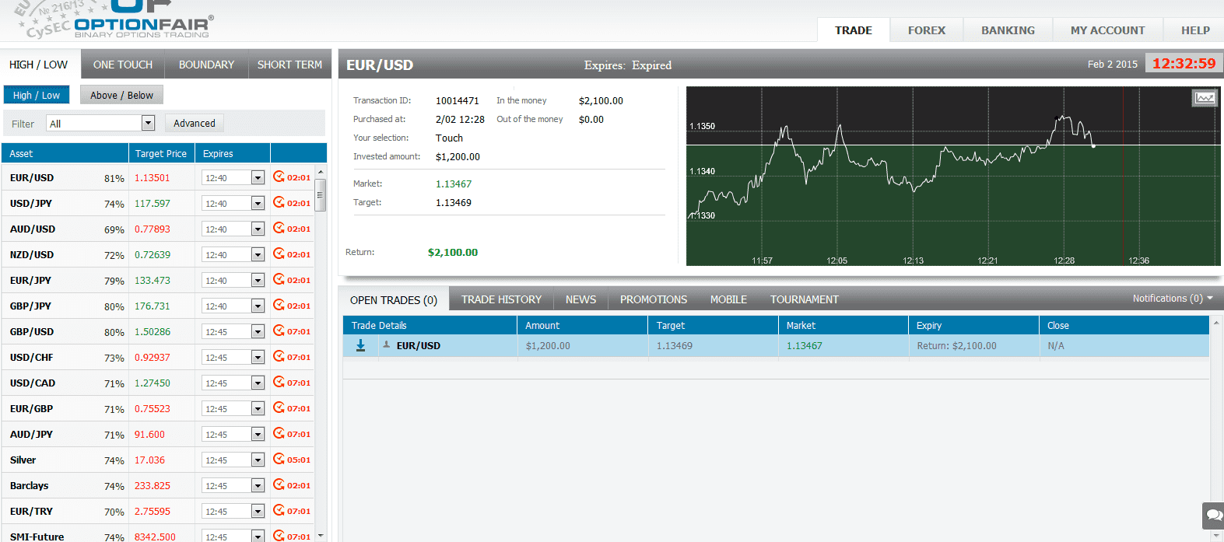Image resolution: width=1224 pixels, height=542 pixels.
Task: Sort by the Expires column header
Action: click(233, 153)
